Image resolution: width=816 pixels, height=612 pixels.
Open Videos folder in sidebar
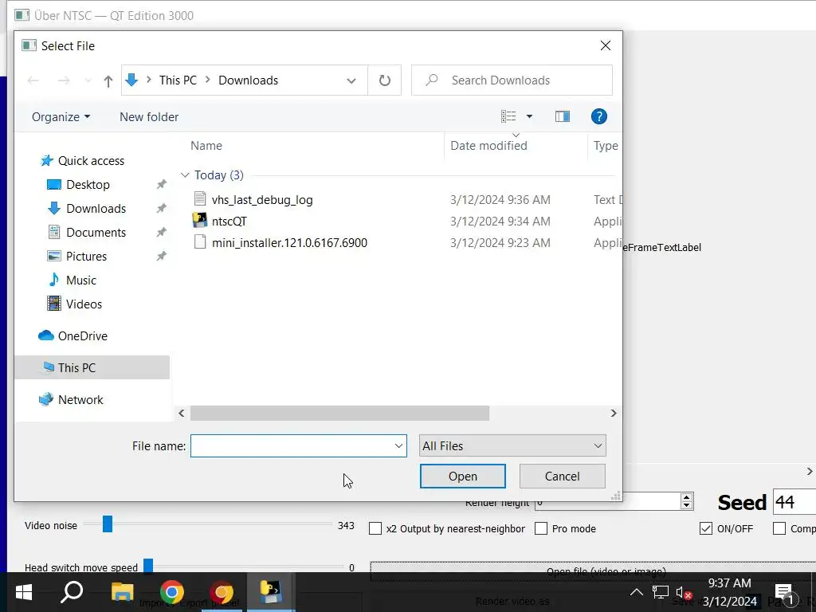[84, 304]
